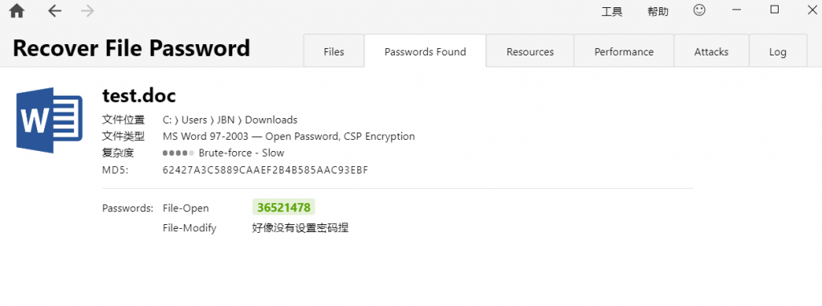
Task: Click the found password 36521478
Action: pyautogui.click(x=283, y=207)
